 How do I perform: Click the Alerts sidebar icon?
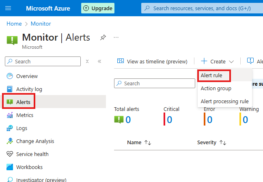(x=10, y=102)
